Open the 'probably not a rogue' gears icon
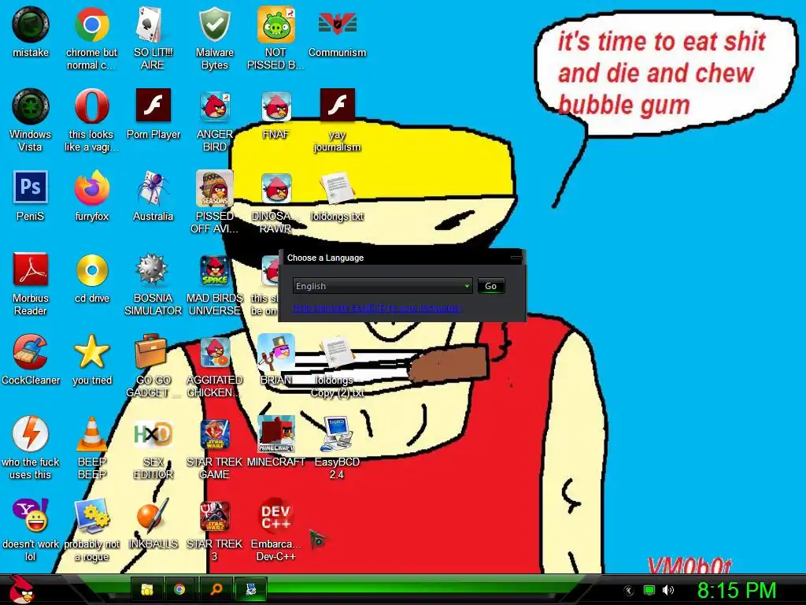 (91, 515)
